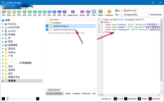Collapse the Items XML node
The width and height of the screenshot is (164, 102).
(101, 22)
